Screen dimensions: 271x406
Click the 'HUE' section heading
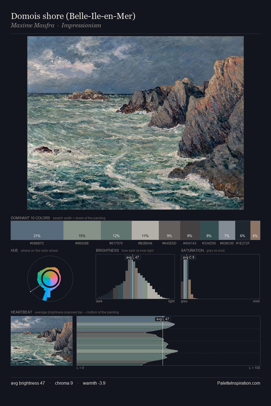tap(14, 250)
